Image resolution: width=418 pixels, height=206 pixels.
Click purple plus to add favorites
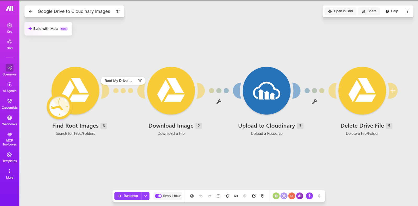point(309,196)
